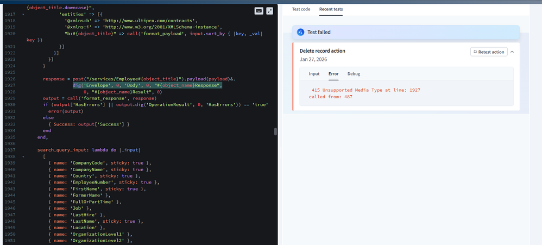Select the Recent tests tab

tap(331, 9)
